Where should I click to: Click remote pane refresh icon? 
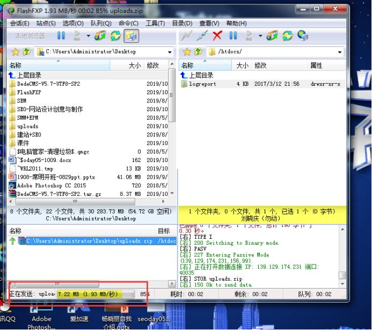(x=287, y=36)
